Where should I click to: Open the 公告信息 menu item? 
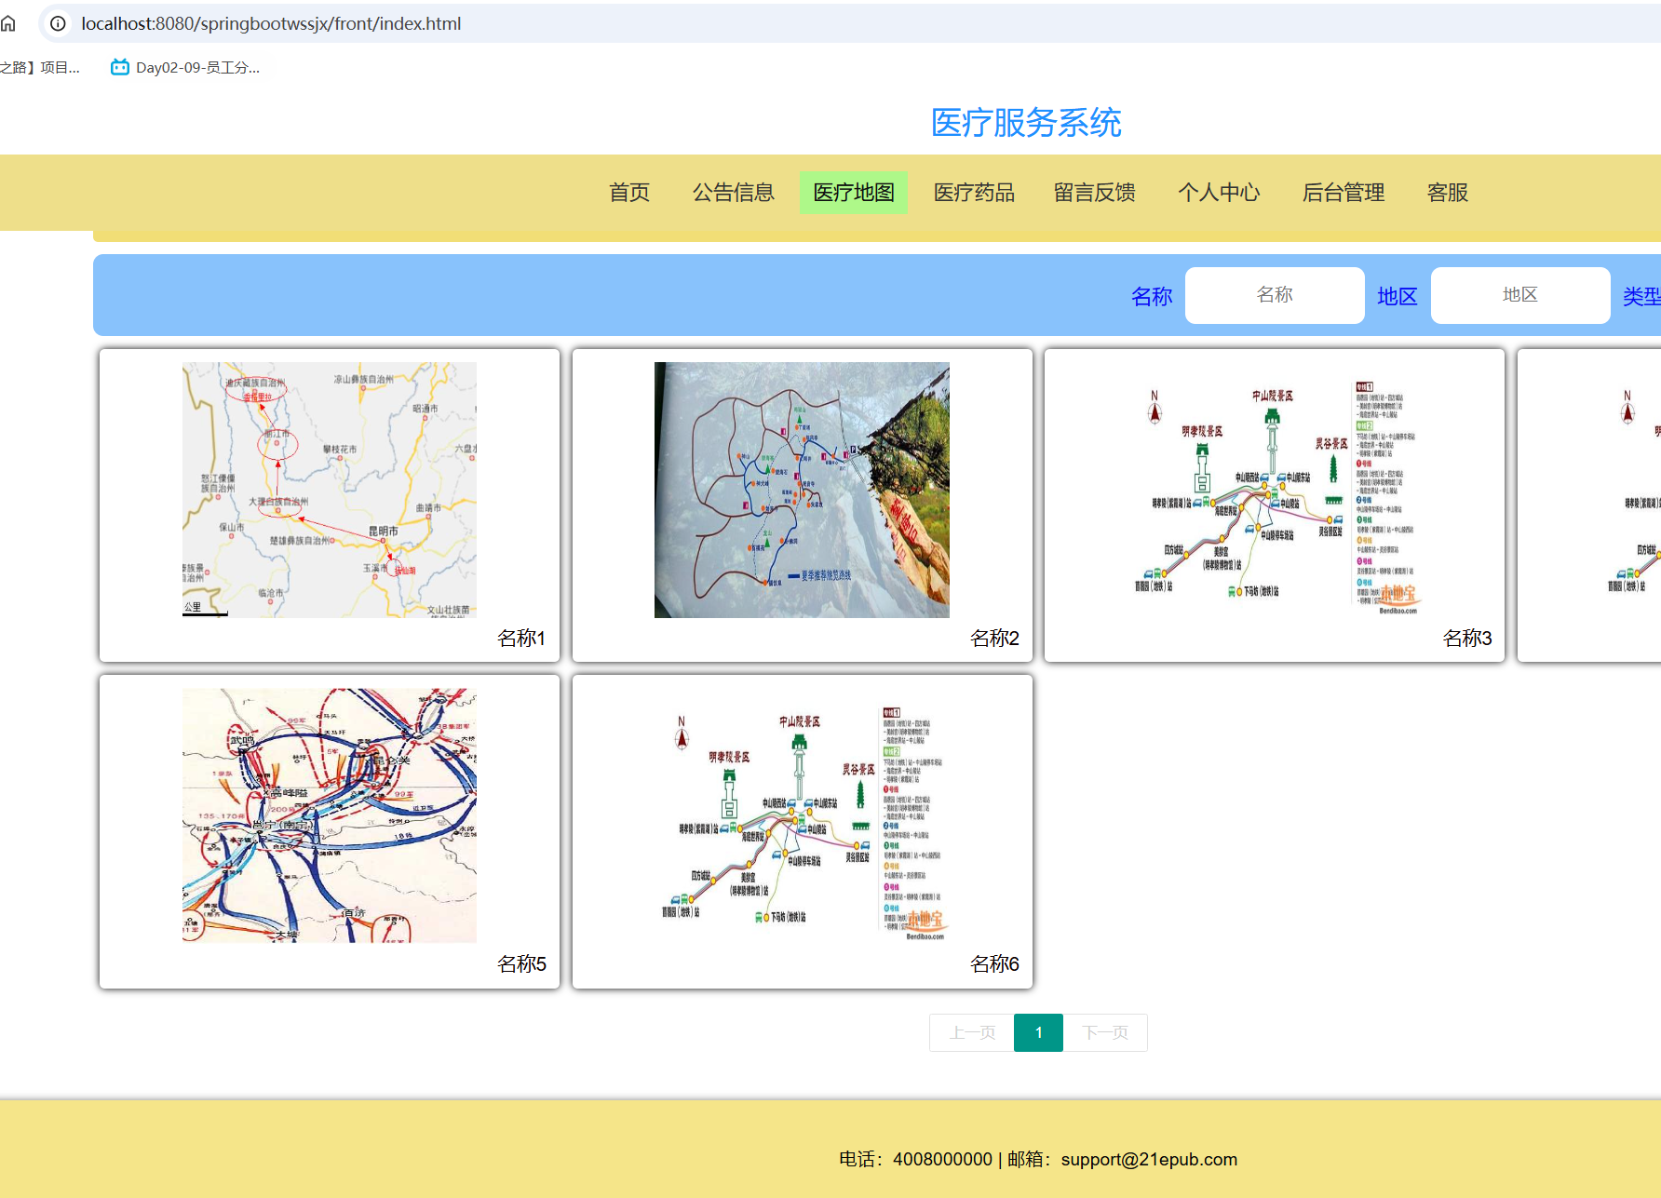point(734,193)
